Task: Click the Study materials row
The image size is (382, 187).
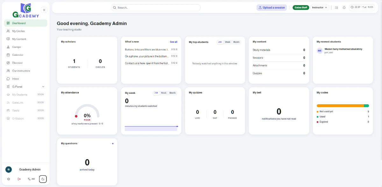Action: tap(279, 50)
